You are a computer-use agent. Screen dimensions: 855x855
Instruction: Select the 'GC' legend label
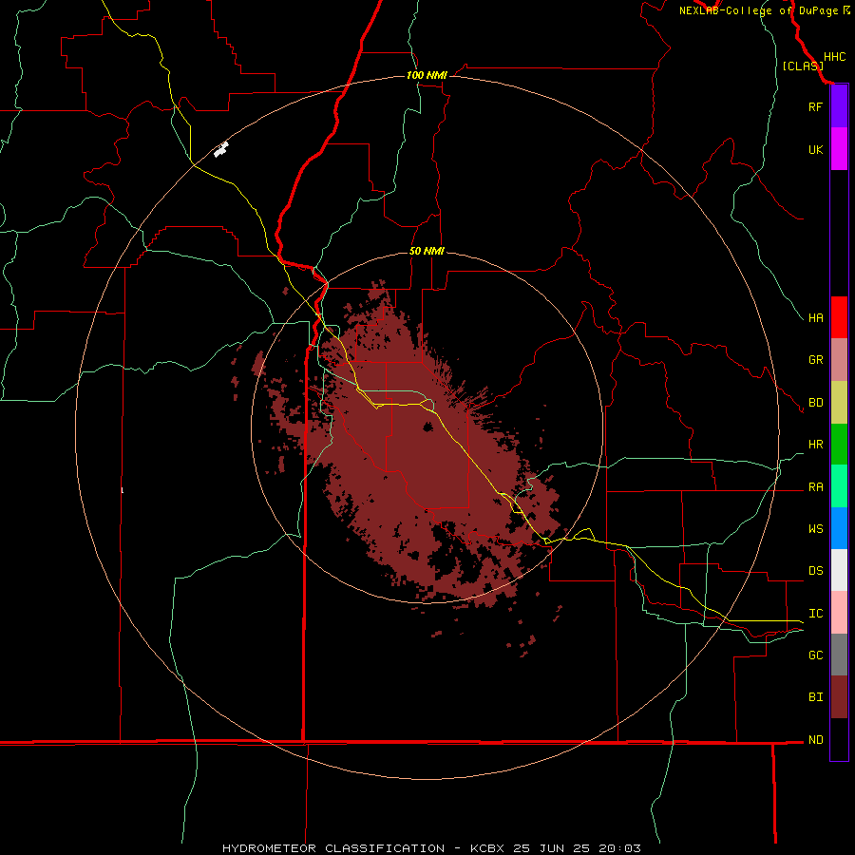pyautogui.click(x=815, y=655)
